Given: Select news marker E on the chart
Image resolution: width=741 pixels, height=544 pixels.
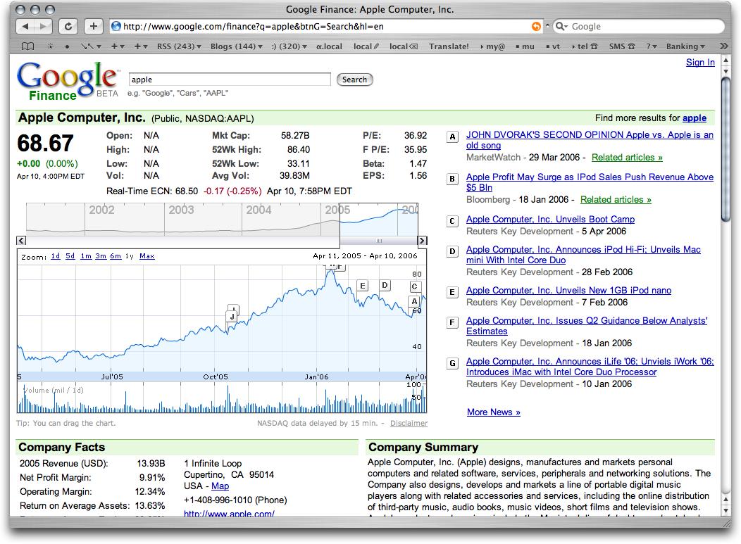Looking at the screenshot, I should pyautogui.click(x=363, y=286).
